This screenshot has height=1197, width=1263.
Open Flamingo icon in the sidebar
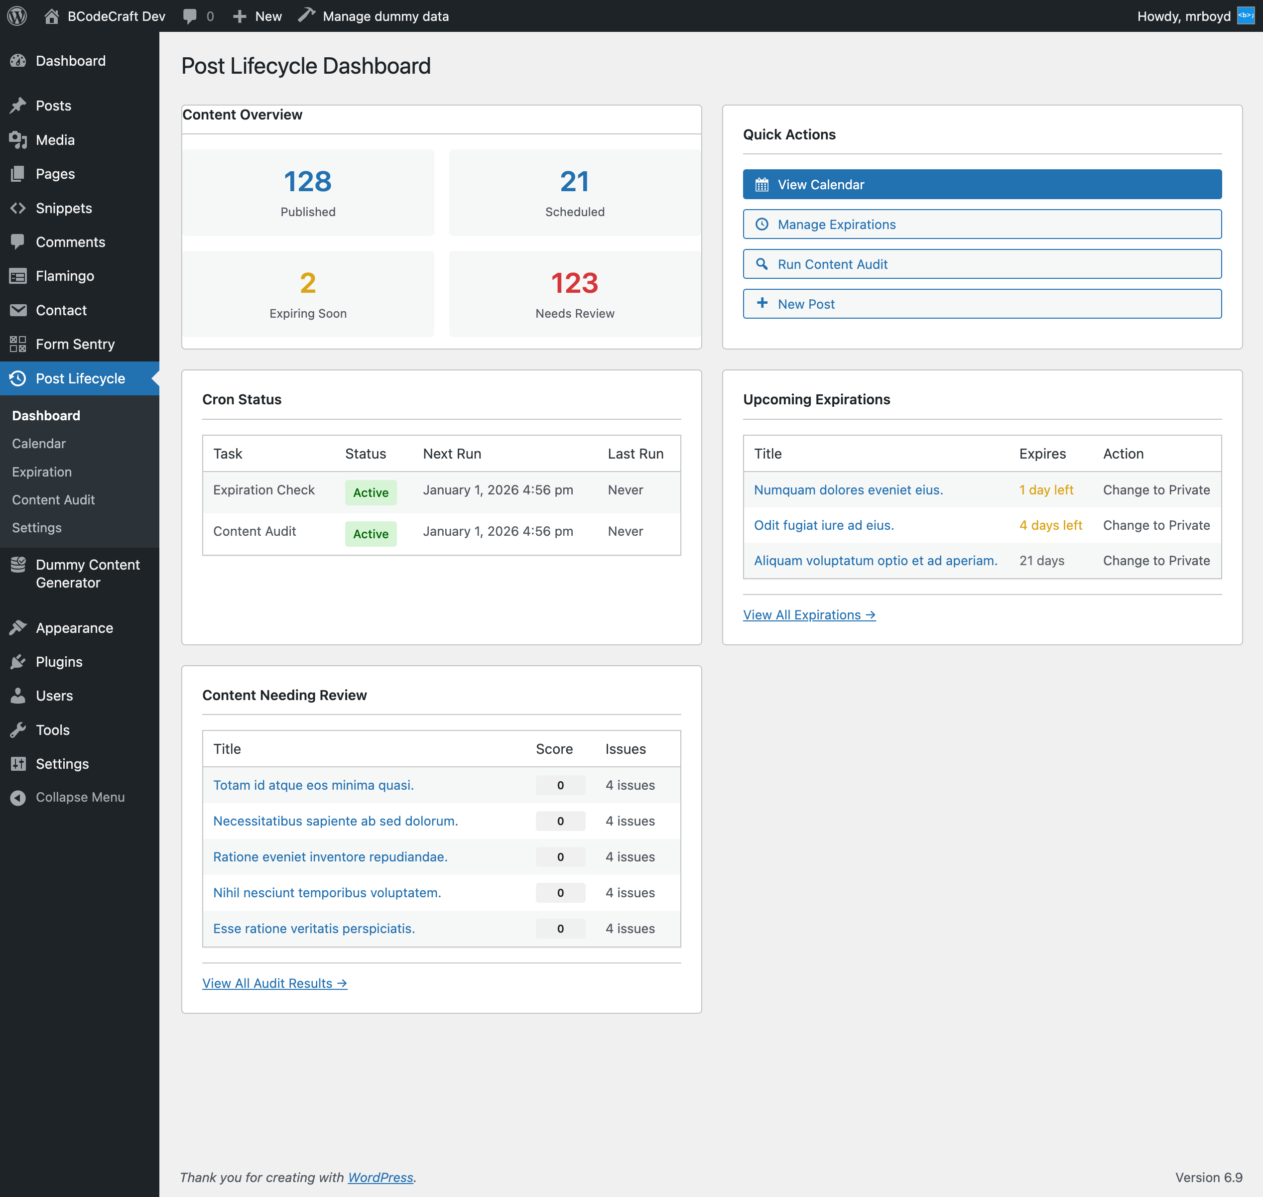point(18,276)
